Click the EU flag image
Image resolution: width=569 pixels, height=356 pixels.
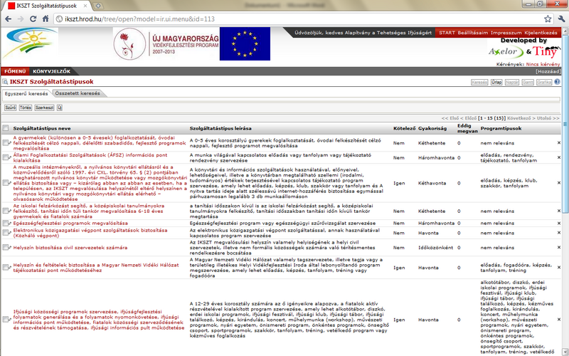click(245, 44)
